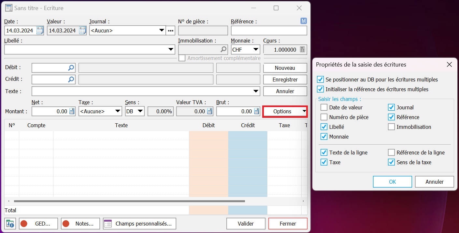Open the Valeur date calendar icon
Viewport: 459px width, 233px height.
tap(82, 31)
